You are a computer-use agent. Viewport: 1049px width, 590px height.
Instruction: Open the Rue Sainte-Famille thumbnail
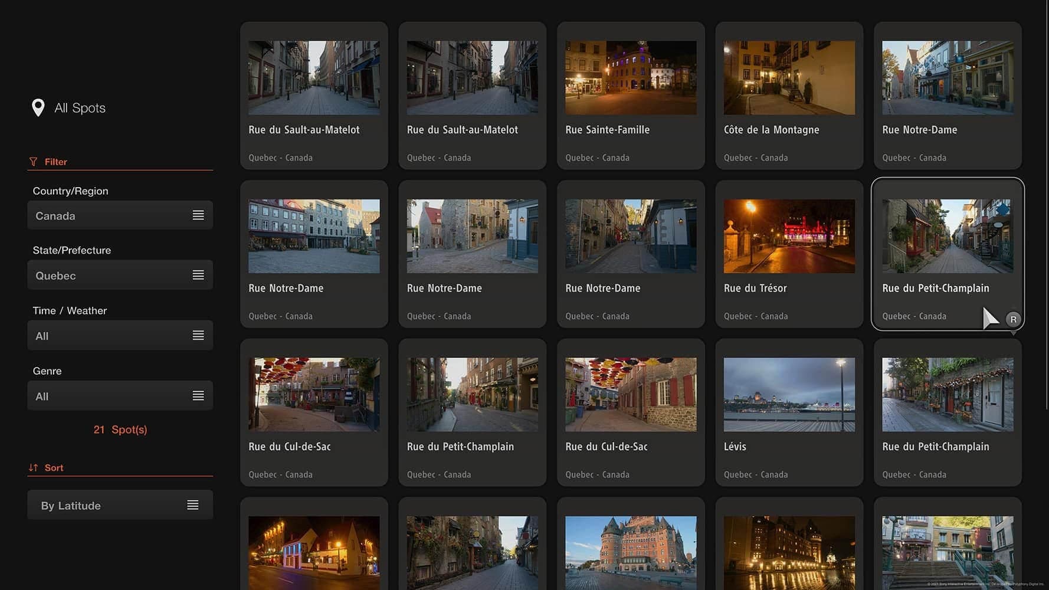[631, 78]
